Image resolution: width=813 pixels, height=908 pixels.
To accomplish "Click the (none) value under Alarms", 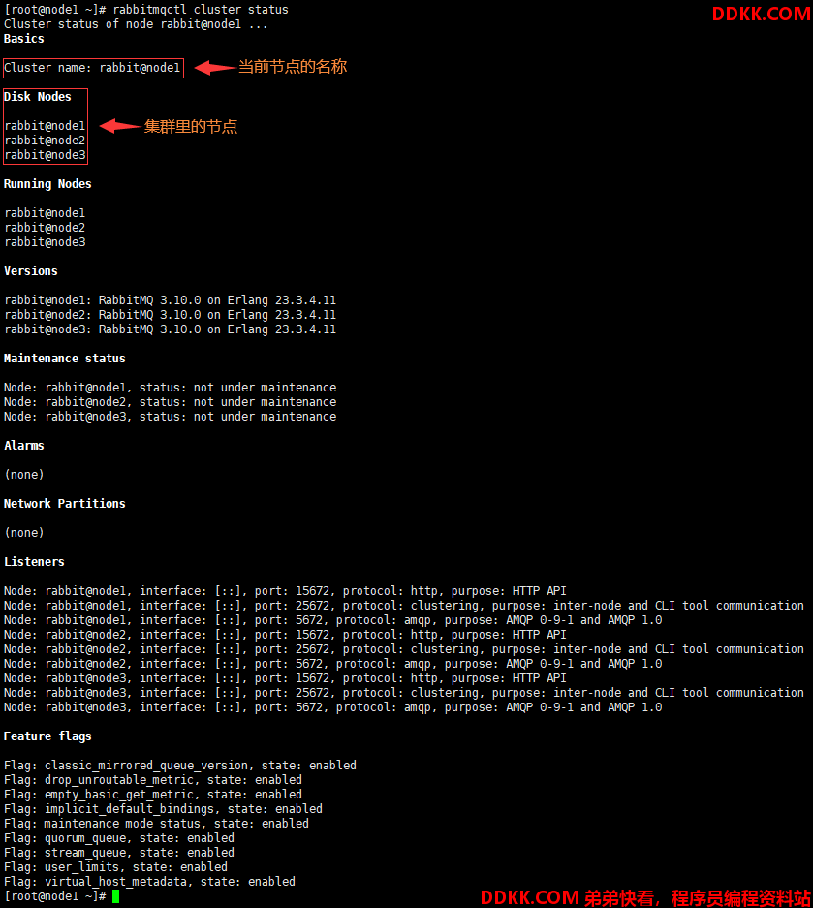I will [x=24, y=474].
